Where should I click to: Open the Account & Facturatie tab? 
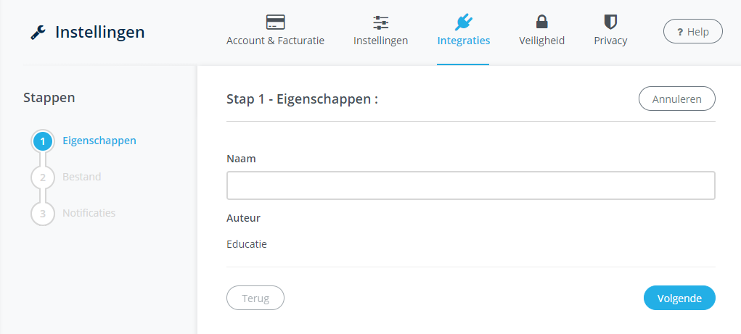click(x=275, y=41)
